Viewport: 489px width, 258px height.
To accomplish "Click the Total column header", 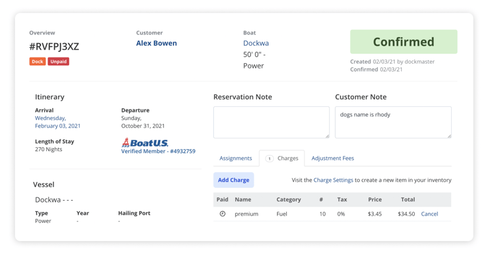I will pos(407,199).
